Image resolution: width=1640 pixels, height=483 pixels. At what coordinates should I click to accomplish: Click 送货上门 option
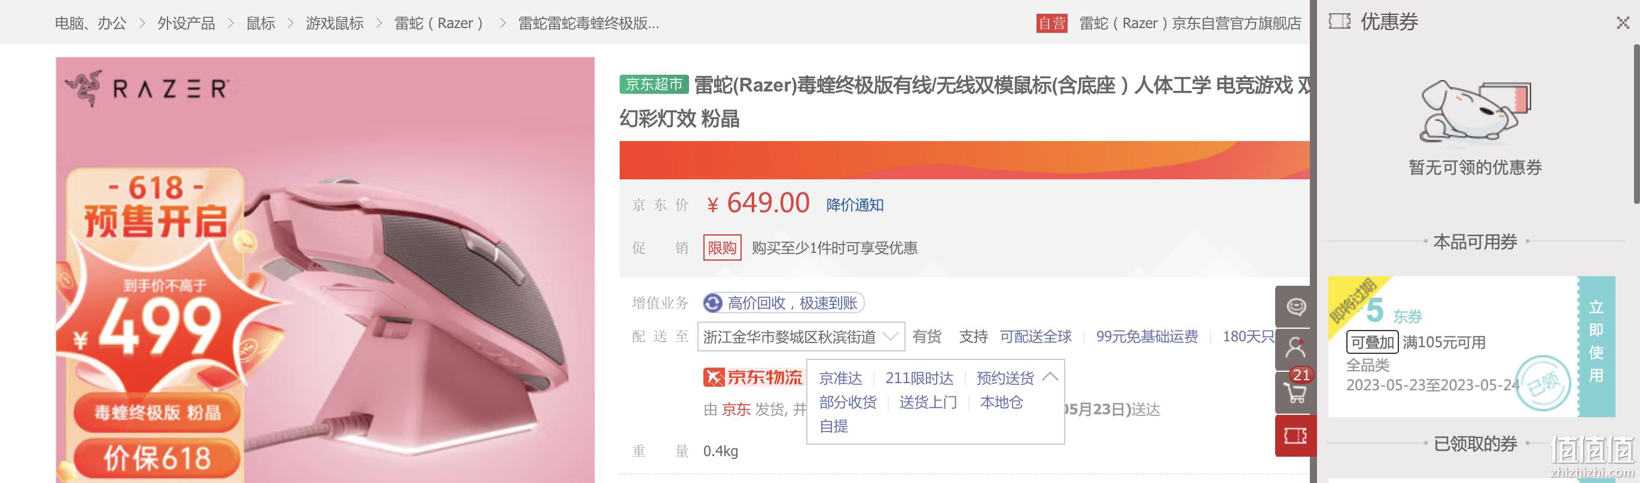[928, 402]
